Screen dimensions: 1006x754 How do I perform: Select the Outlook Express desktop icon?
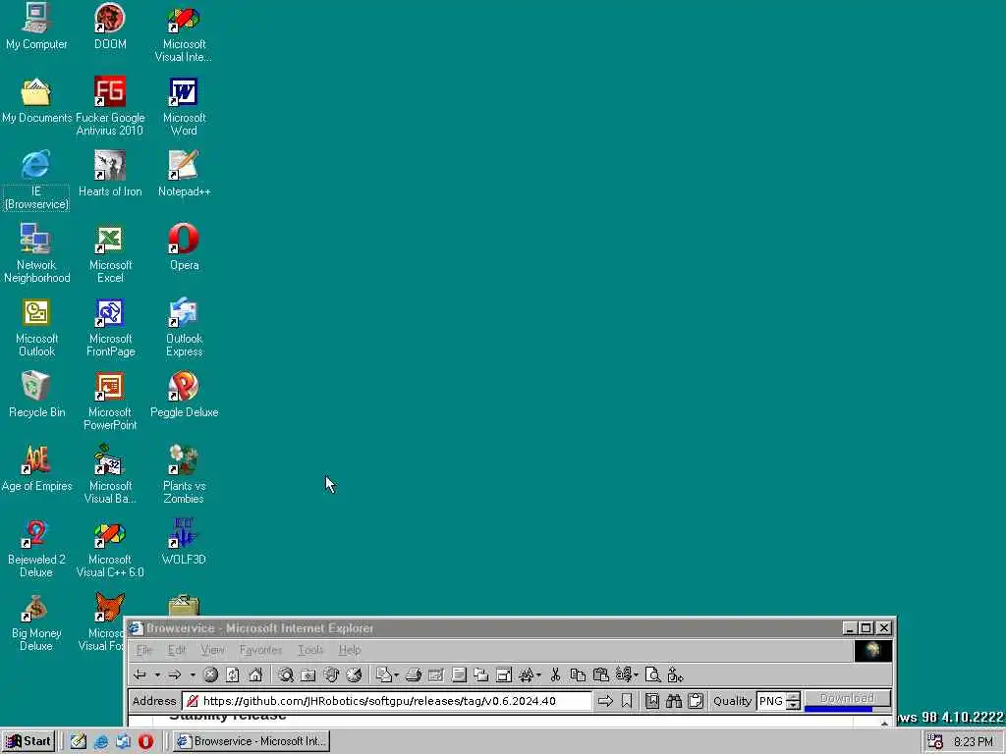click(184, 328)
